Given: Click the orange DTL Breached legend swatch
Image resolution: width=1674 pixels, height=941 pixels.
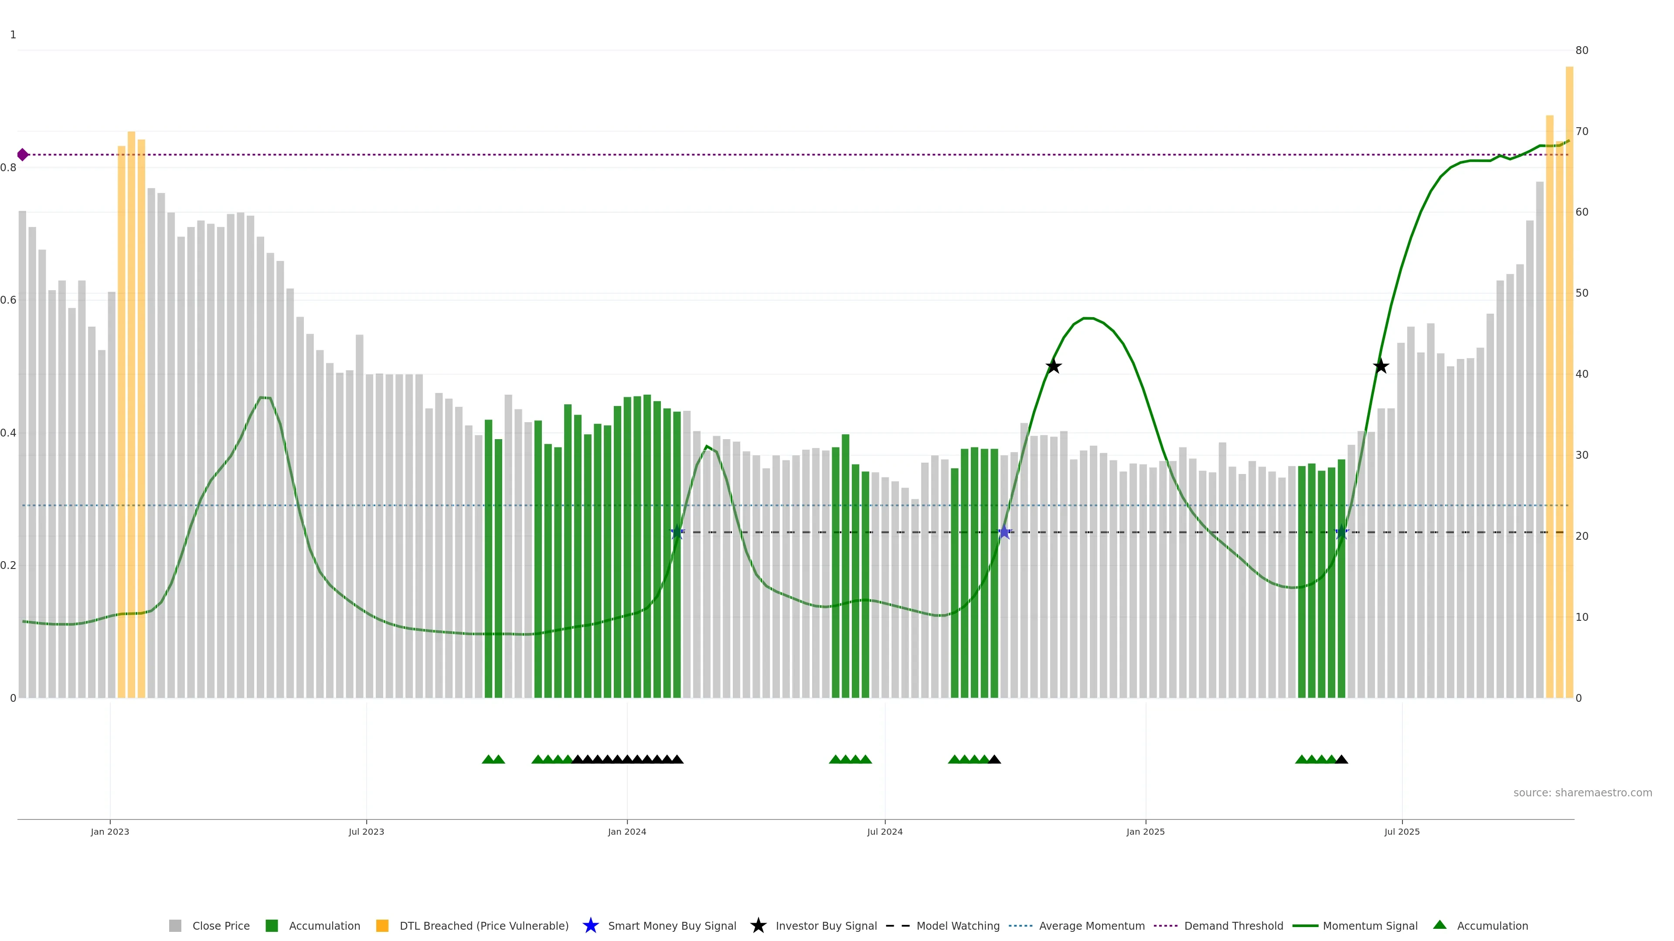Looking at the screenshot, I should 382,925.
